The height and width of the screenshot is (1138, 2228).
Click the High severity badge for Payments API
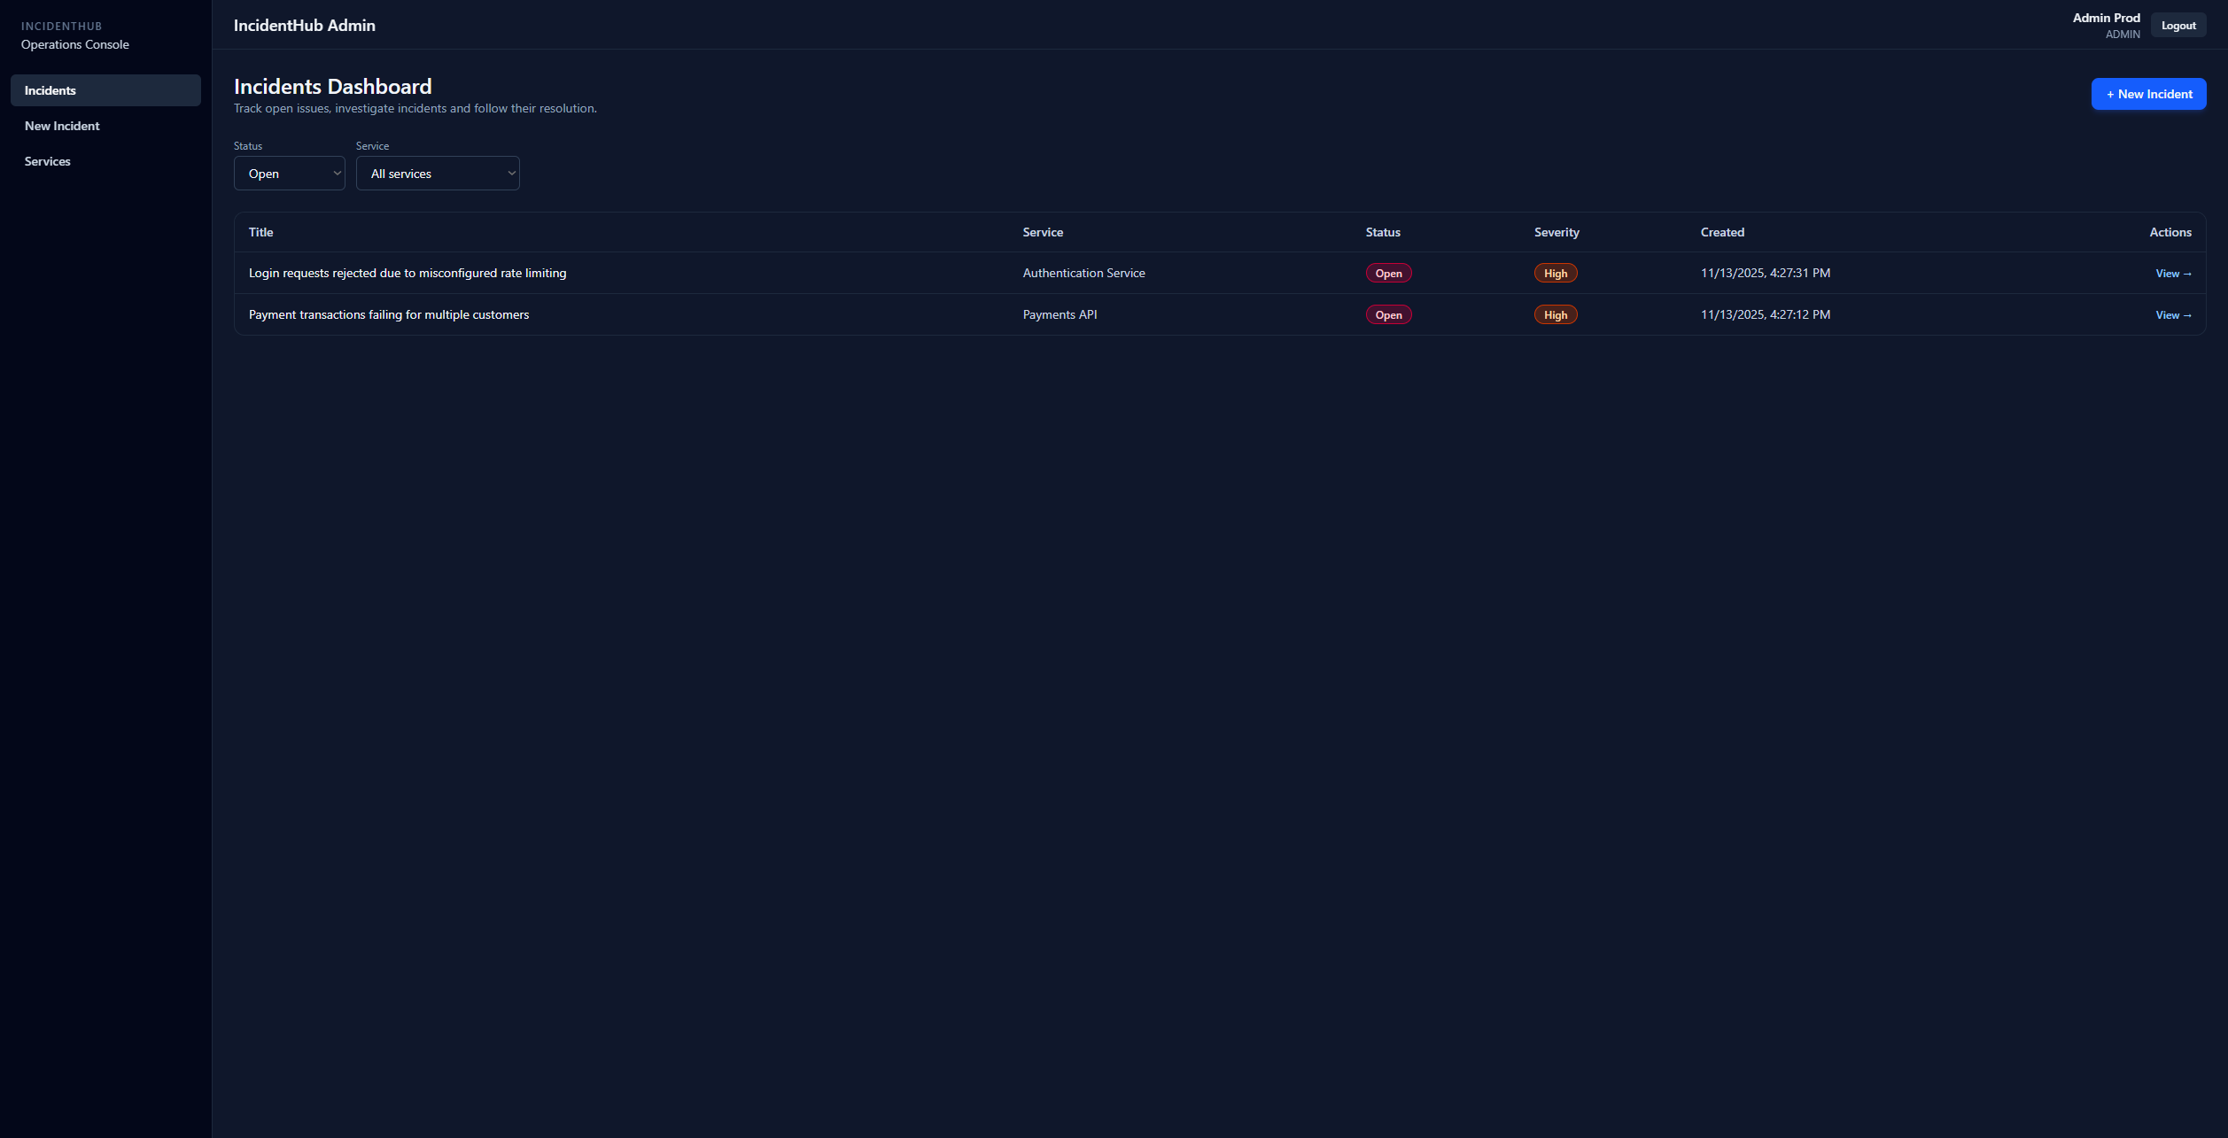[x=1555, y=314]
